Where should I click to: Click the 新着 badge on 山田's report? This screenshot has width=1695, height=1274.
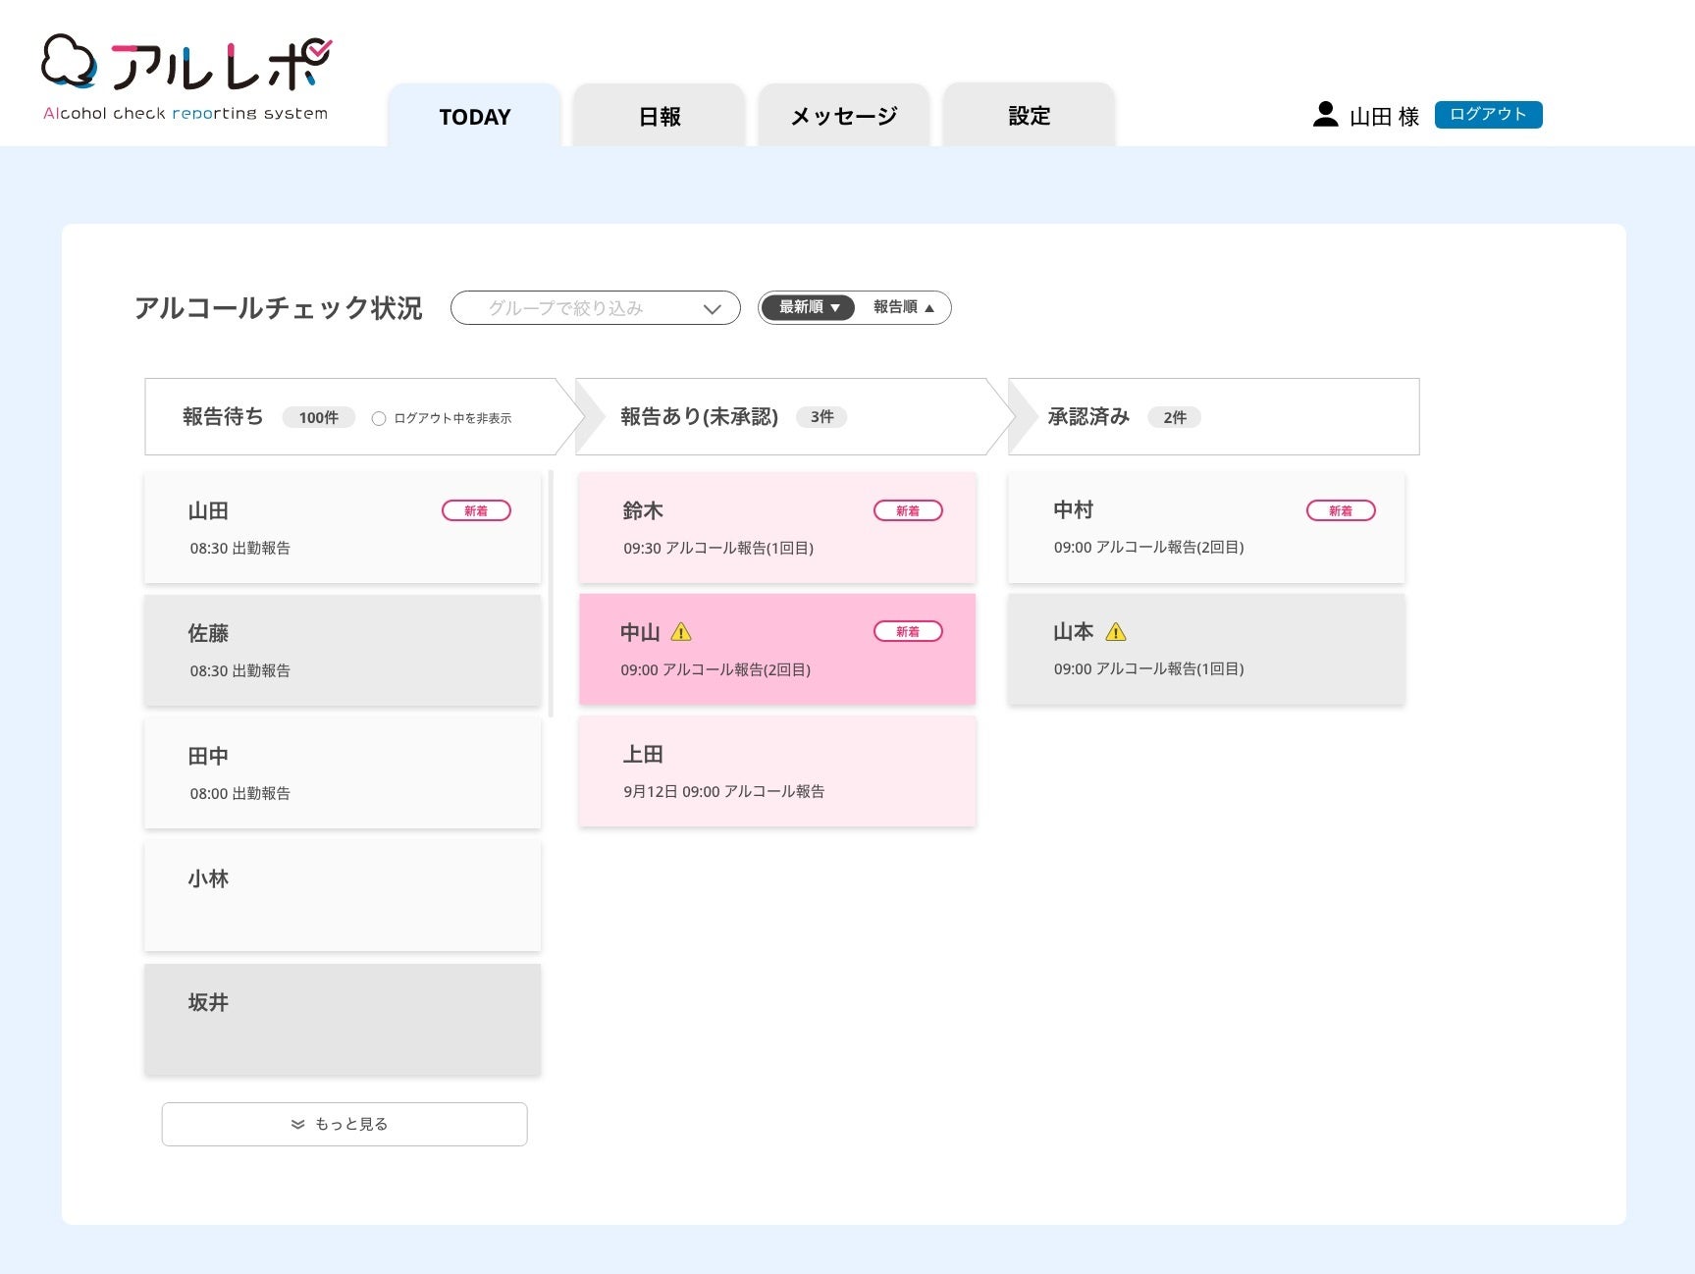[477, 510]
